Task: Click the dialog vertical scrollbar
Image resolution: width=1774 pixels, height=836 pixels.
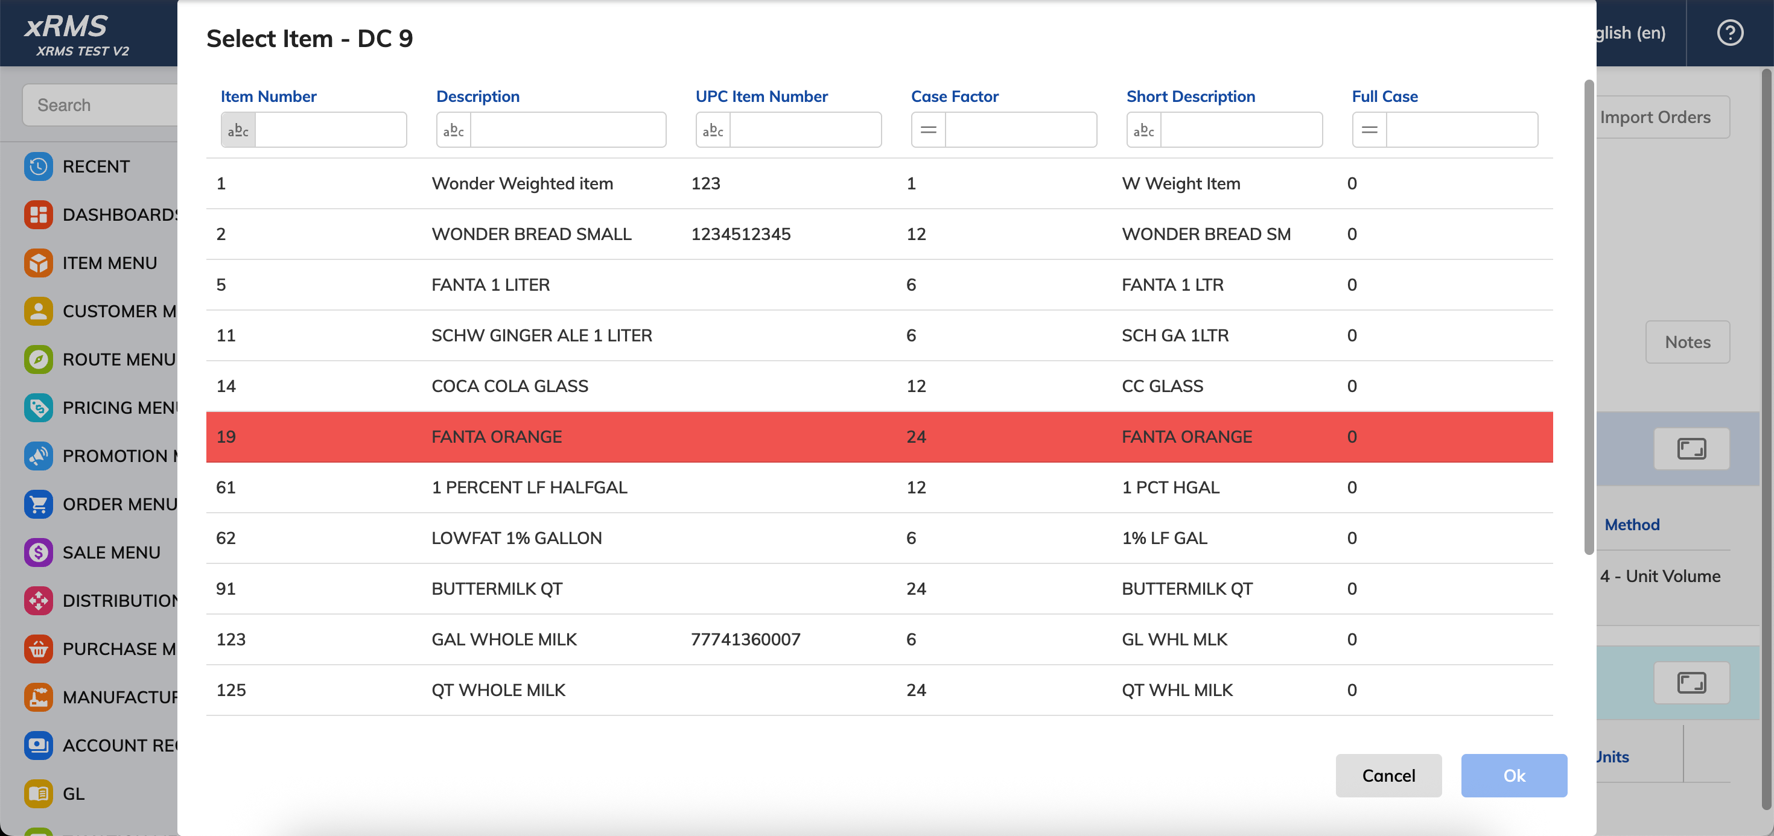Action: pyautogui.click(x=1589, y=317)
